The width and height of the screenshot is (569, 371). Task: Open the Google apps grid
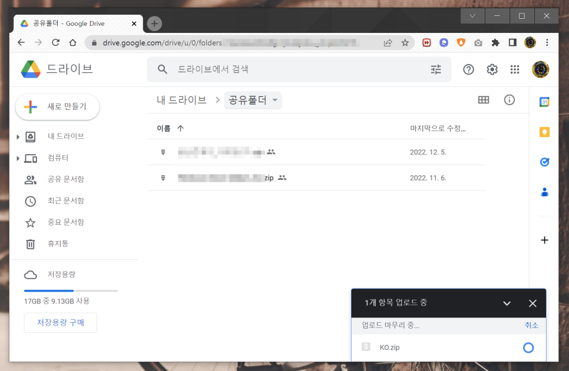[x=515, y=69]
